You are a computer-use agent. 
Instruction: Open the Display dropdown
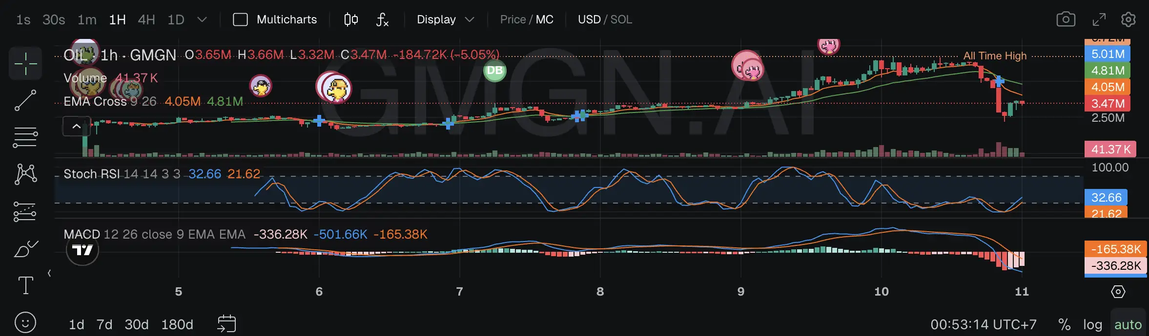(445, 19)
